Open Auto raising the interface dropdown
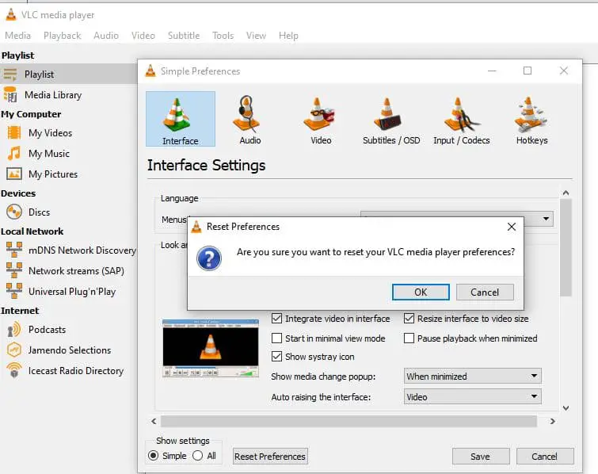 point(472,396)
